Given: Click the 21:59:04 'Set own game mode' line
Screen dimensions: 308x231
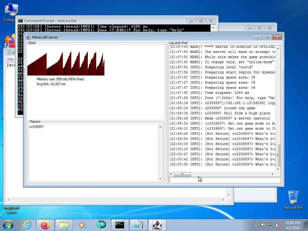Looking at the screenshot, I should 222,123.
